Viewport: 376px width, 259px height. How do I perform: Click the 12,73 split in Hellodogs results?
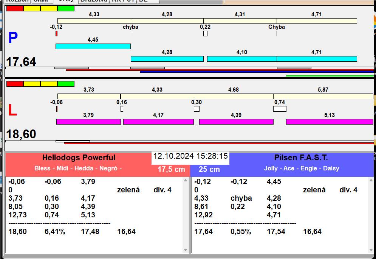point(17,215)
